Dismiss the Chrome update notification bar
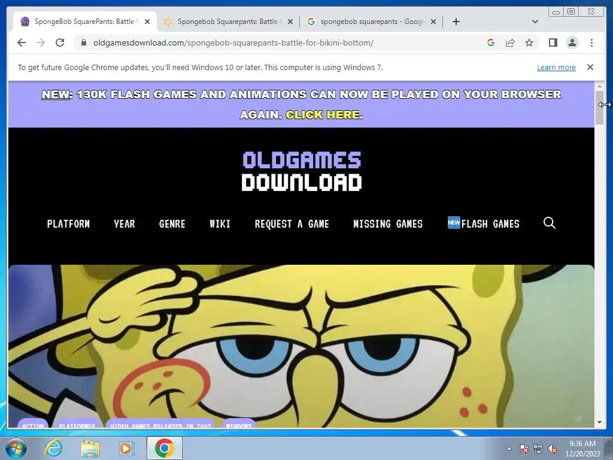The height and width of the screenshot is (460, 613). (590, 67)
